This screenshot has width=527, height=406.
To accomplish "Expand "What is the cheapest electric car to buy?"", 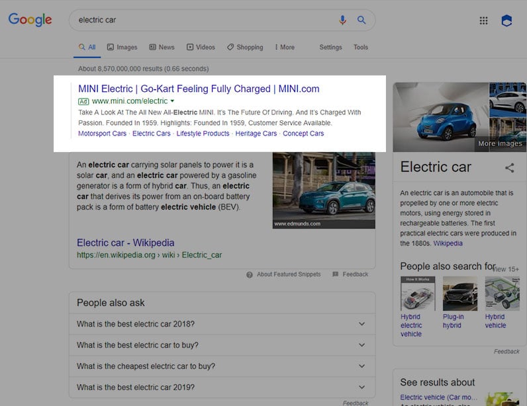I will (x=361, y=366).
